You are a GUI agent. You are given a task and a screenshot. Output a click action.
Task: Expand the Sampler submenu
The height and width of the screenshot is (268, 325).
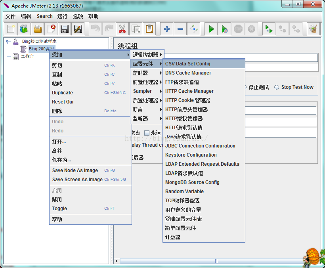click(147, 91)
